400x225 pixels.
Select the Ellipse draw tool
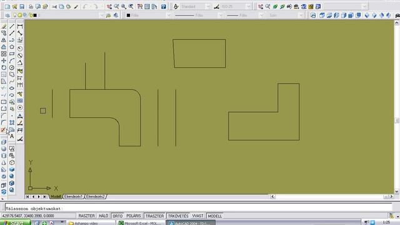[12, 88]
